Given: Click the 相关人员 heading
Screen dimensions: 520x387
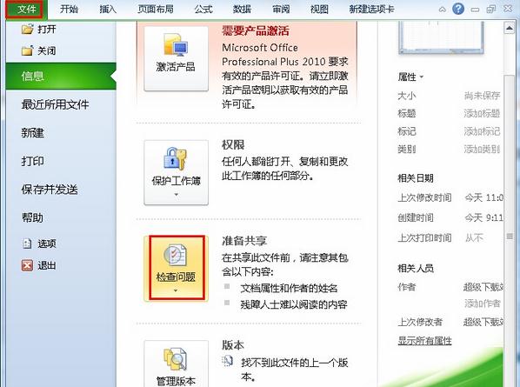Looking at the screenshot, I should [x=416, y=268].
